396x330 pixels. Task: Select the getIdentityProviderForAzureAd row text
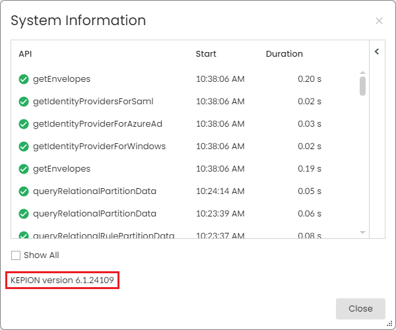[x=98, y=124]
